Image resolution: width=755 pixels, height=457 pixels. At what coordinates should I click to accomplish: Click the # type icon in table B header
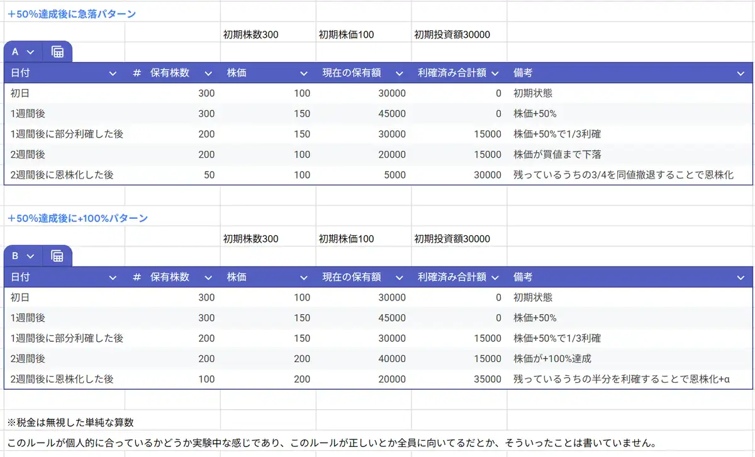coord(137,277)
